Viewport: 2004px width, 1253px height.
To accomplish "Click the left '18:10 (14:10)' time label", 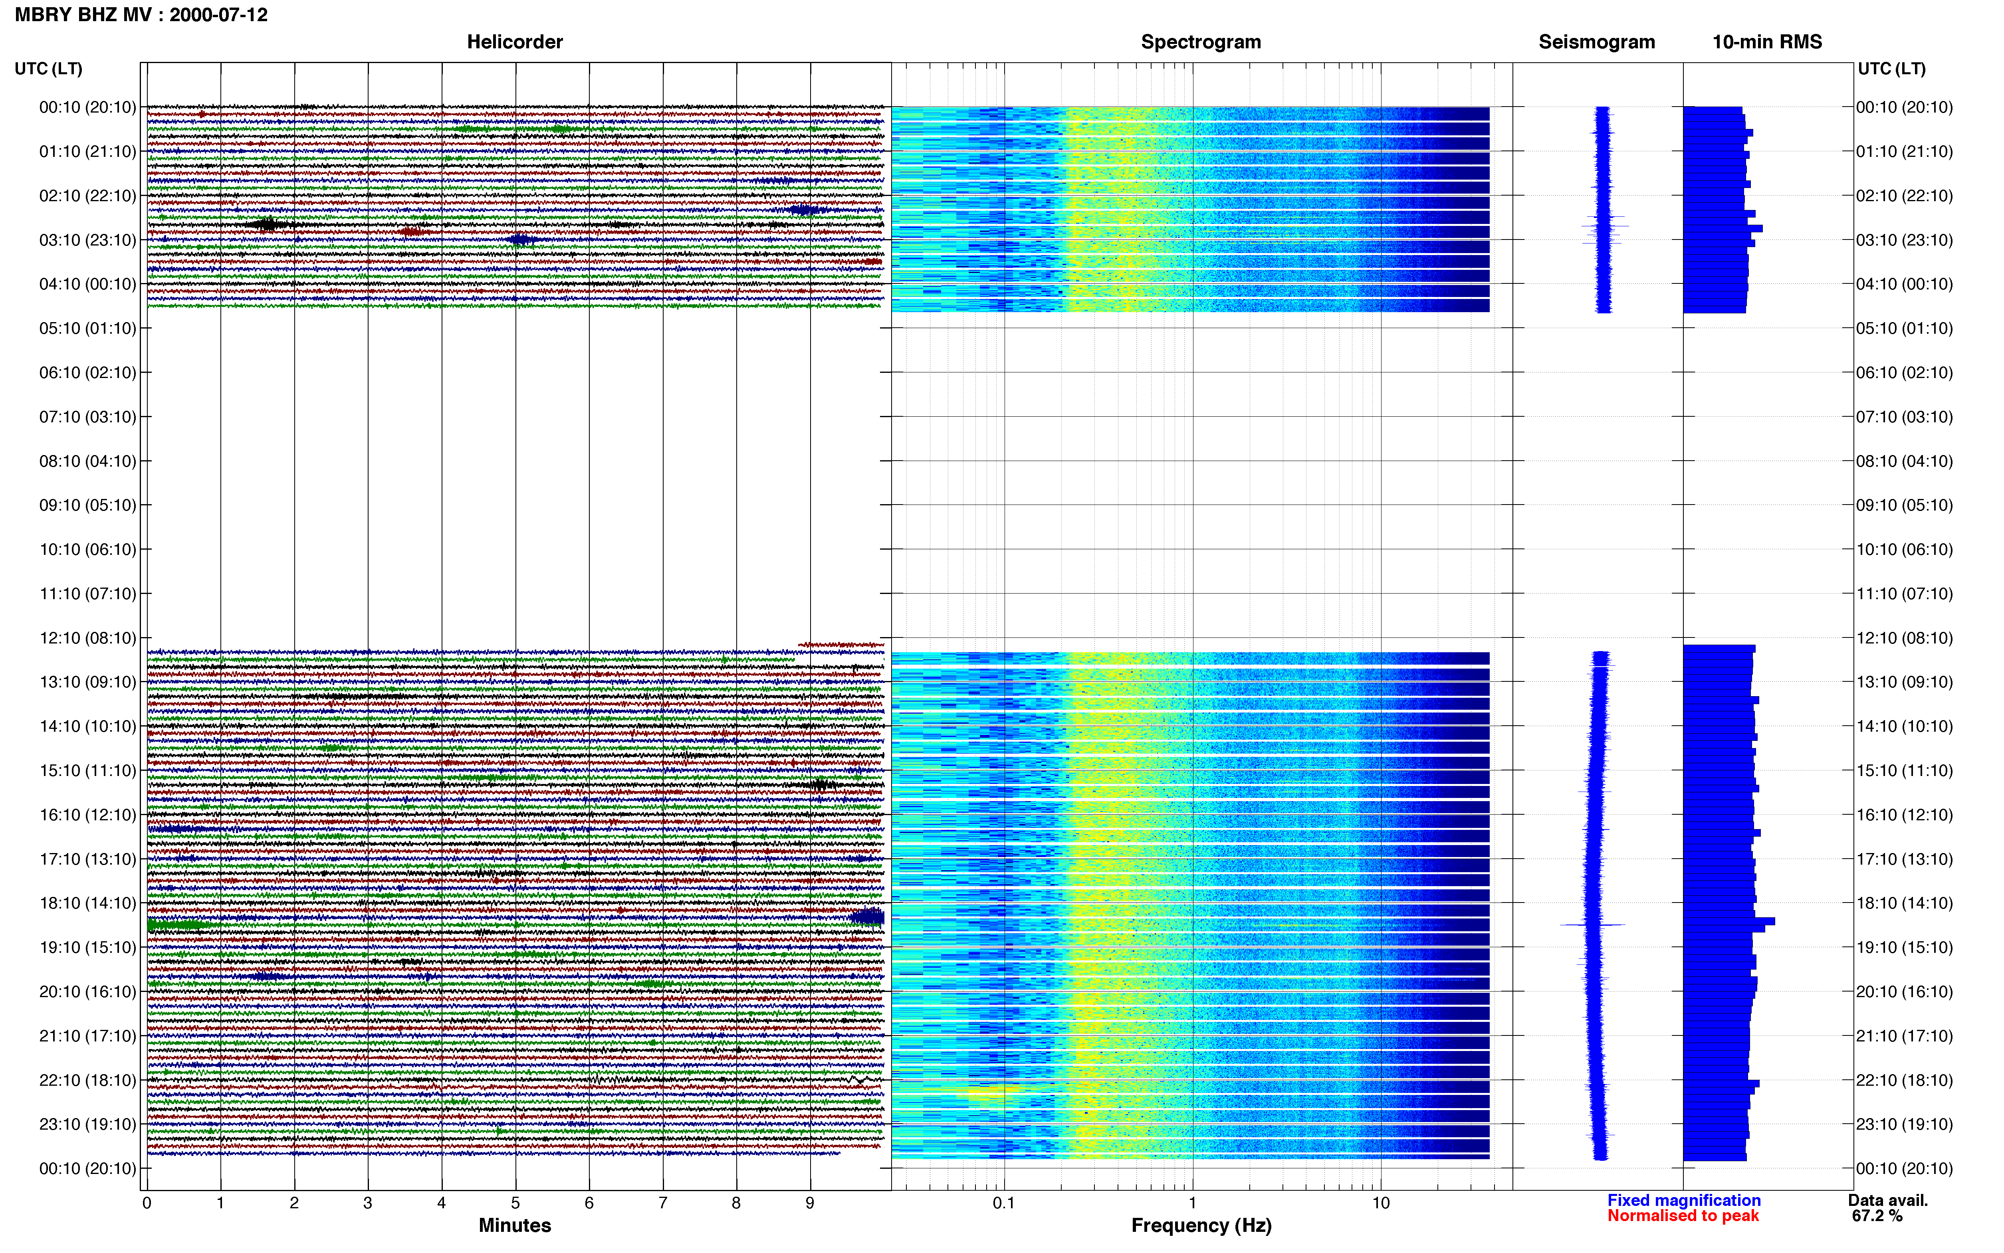I will 88,903.
